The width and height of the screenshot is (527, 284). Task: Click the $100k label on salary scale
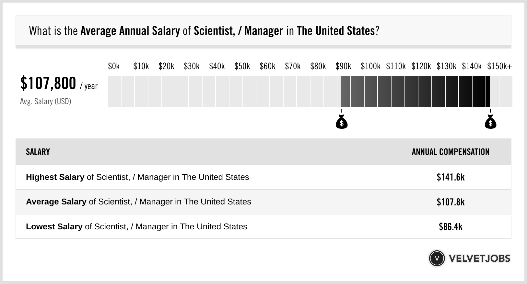[370, 66]
